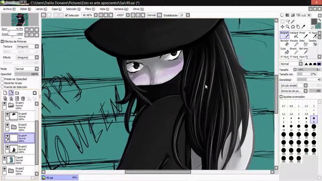Viewport: 322px width, 181px height.
Task: Select the Cubo bucket tool
Action: click(x=284, y=51)
